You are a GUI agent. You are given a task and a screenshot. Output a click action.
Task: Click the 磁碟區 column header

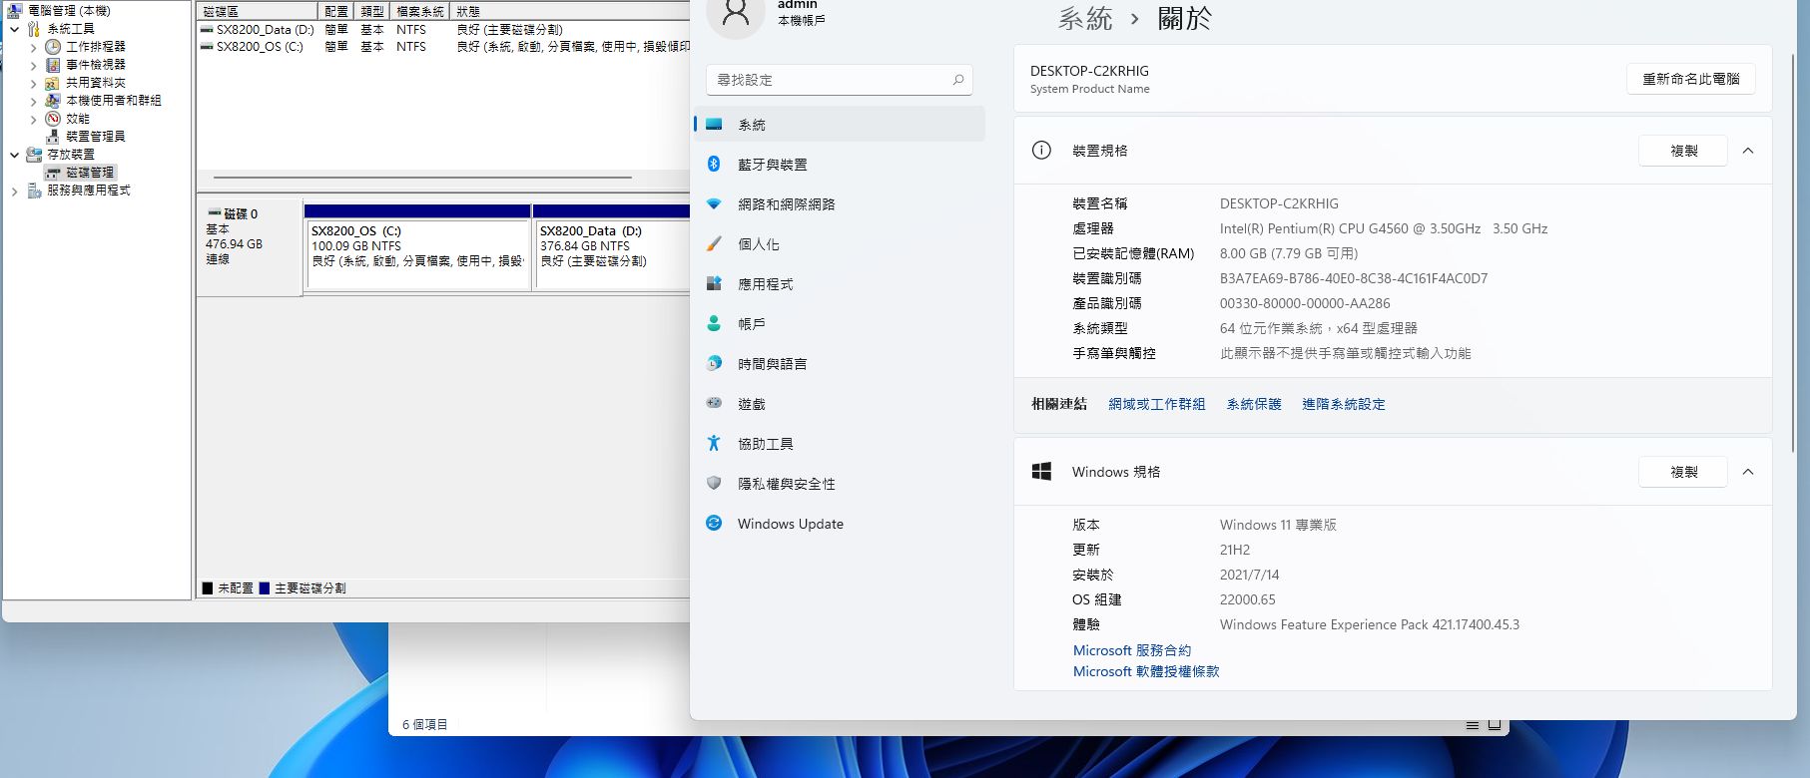pyautogui.click(x=258, y=11)
